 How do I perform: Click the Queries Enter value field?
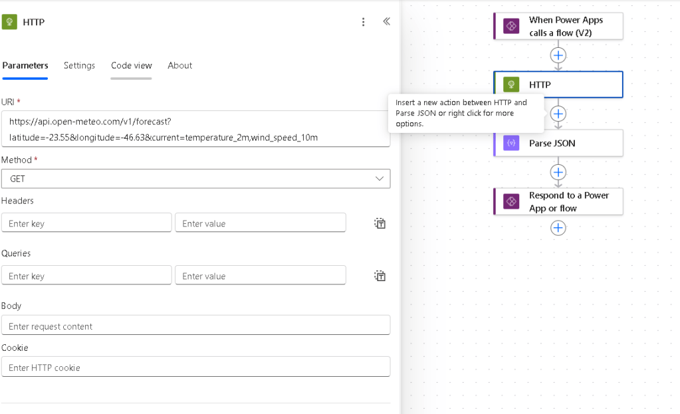[x=260, y=276]
